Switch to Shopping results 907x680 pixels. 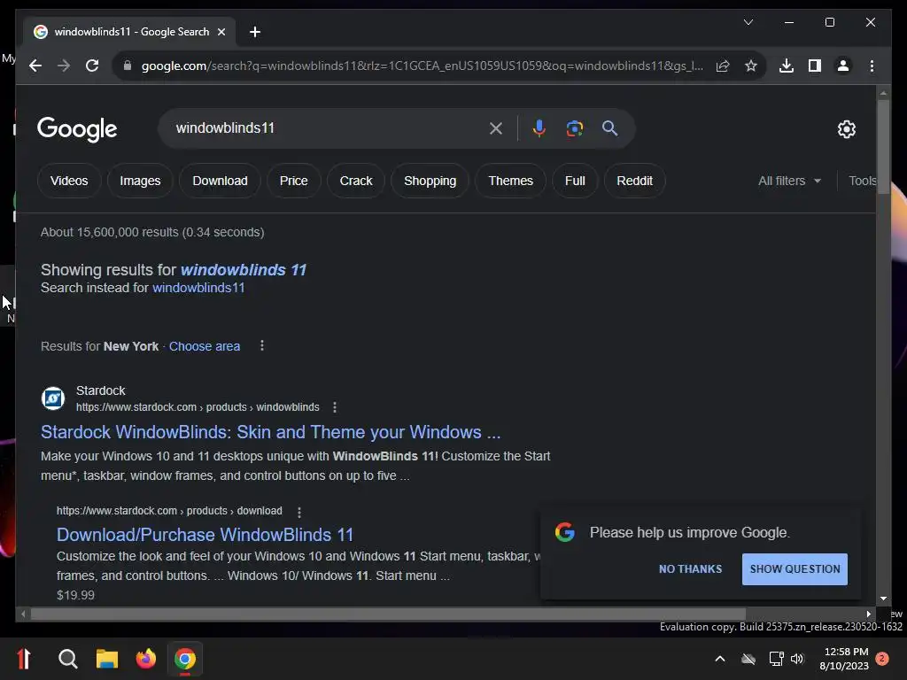(430, 181)
